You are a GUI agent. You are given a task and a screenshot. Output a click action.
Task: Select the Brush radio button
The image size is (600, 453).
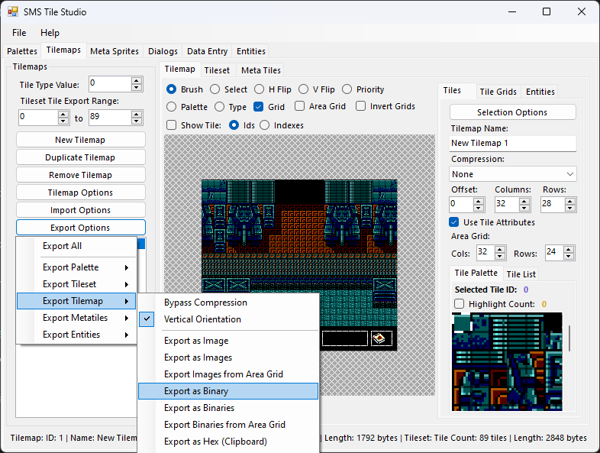pyautogui.click(x=172, y=89)
